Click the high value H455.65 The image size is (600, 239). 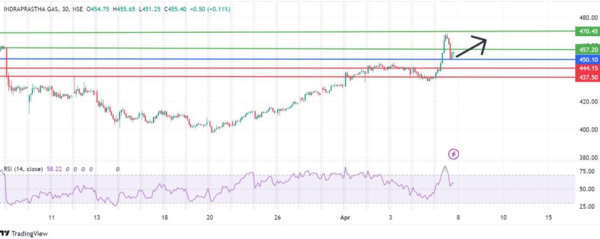[x=124, y=9]
